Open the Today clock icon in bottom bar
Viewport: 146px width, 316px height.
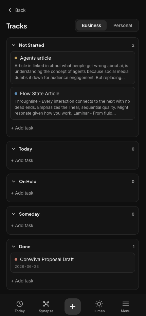point(20,304)
